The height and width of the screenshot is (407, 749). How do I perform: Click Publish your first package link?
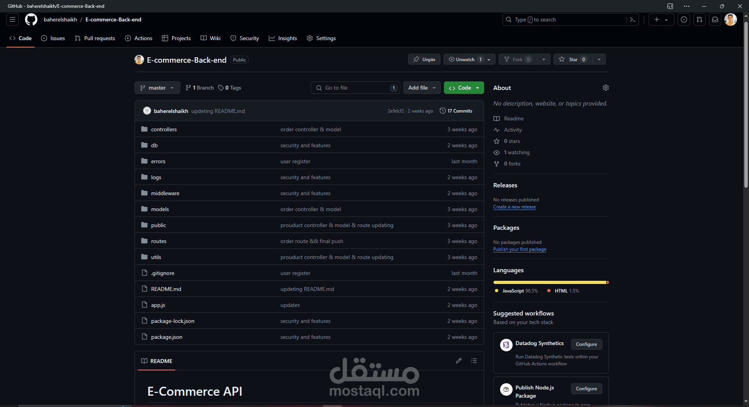coord(520,249)
